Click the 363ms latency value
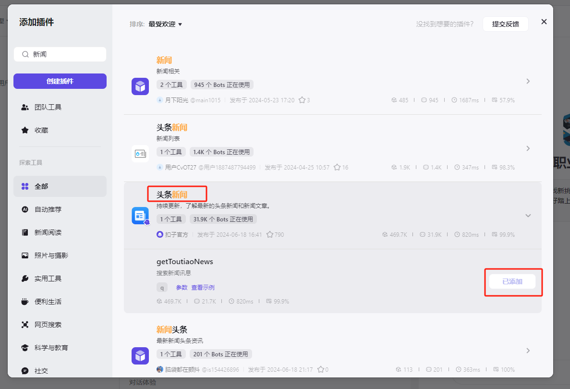Viewport: 570px width, 389px height. [x=472, y=369]
